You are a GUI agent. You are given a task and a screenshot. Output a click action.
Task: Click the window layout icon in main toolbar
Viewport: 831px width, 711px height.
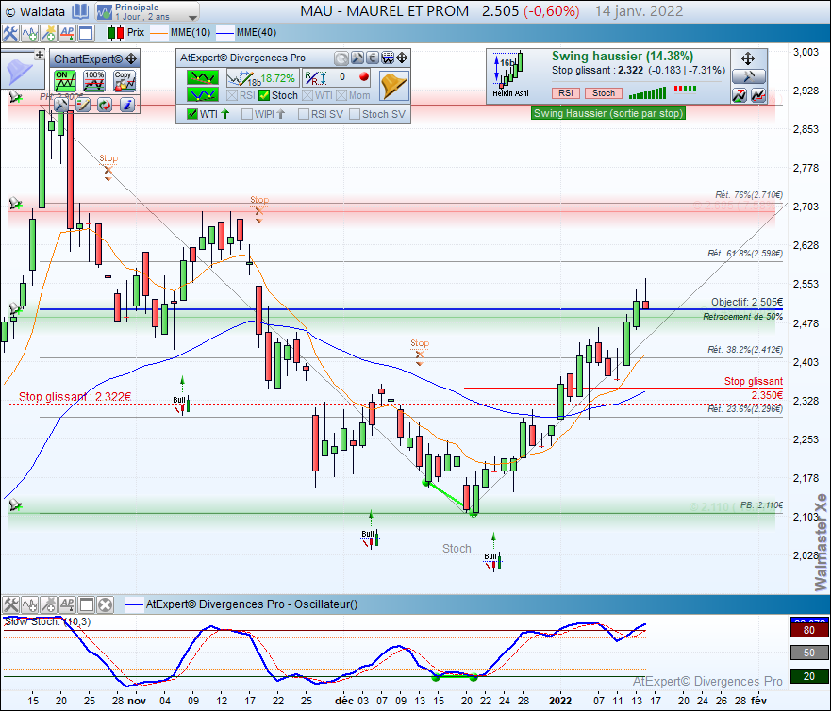[x=86, y=33]
